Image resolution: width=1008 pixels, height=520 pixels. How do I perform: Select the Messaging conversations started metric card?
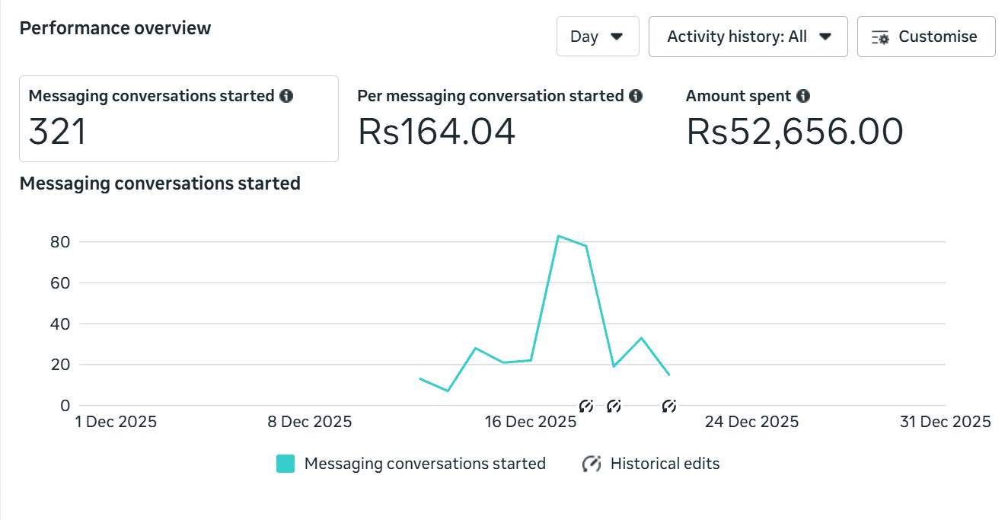(179, 119)
